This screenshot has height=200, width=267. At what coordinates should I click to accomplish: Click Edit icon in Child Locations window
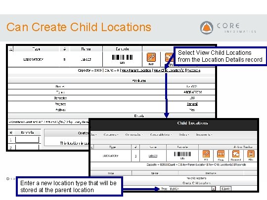[x=206, y=154]
